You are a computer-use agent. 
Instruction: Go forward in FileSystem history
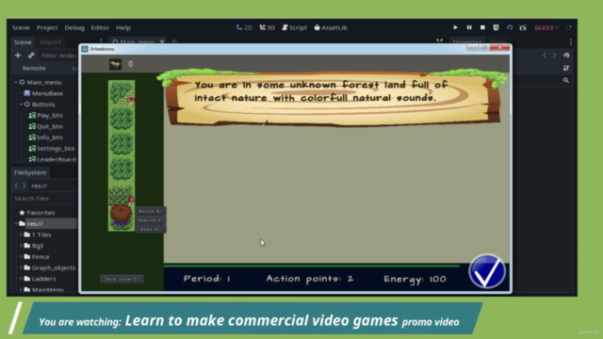click(x=24, y=186)
